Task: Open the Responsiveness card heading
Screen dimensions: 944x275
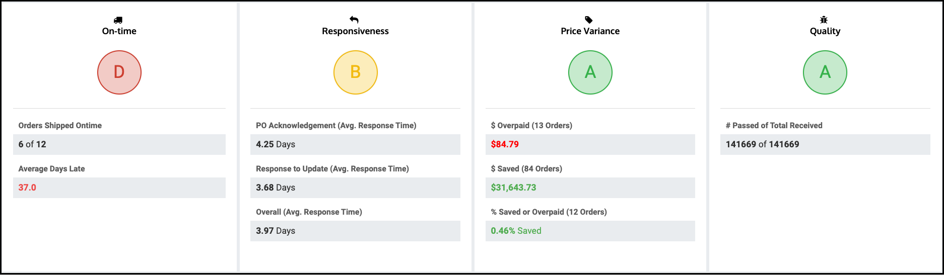Action: (x=356, y=31)
